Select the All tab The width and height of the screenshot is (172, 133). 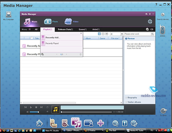(36, 29)
